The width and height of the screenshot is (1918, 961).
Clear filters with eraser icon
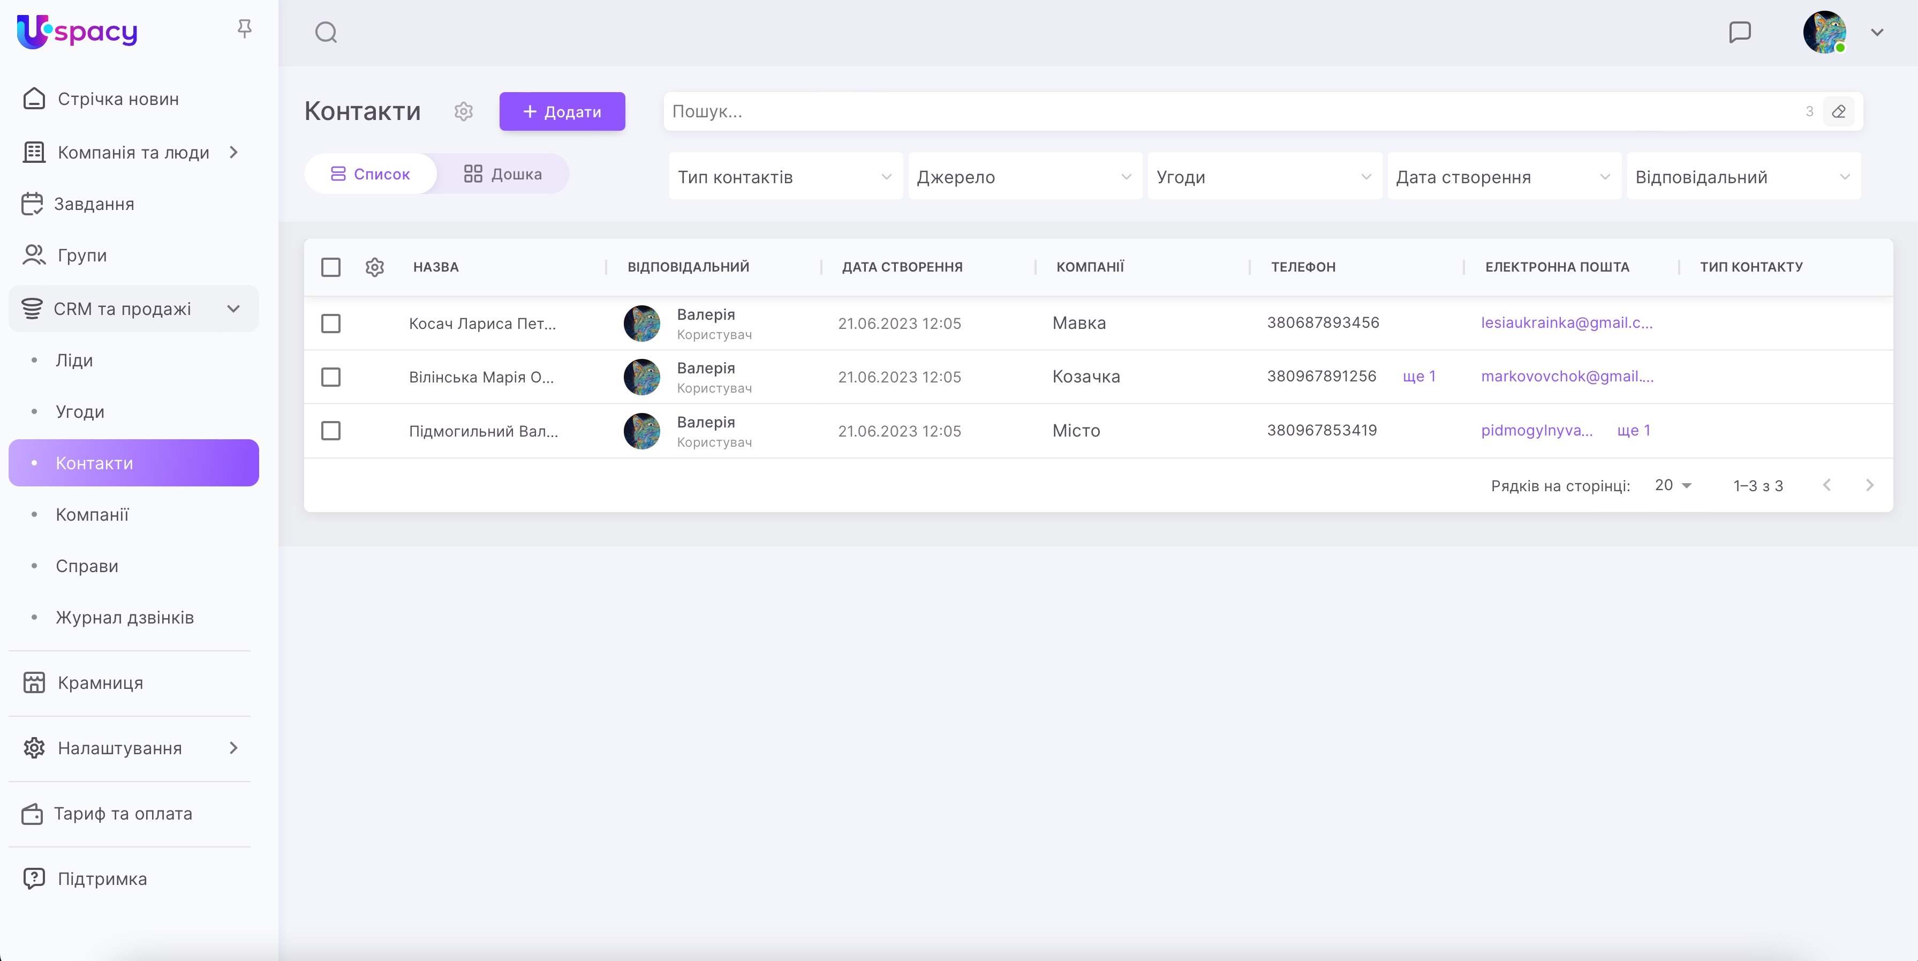1838,112
